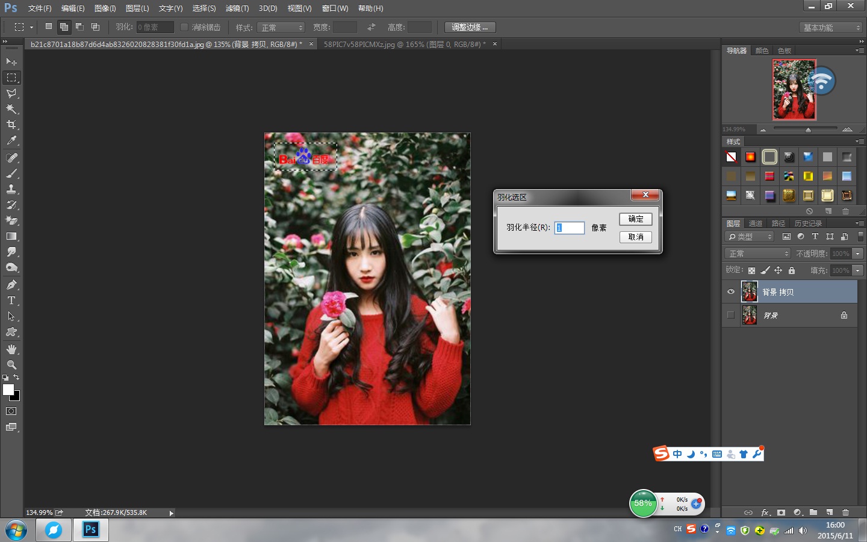Select the History Brush tool
This screenshot has width=867, height=542.
11,204
